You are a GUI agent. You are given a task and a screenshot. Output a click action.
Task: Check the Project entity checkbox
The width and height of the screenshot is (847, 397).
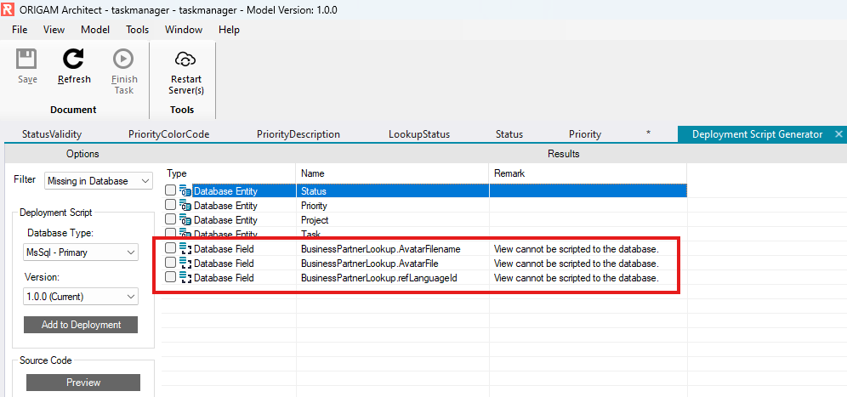(x=170, y=219)
